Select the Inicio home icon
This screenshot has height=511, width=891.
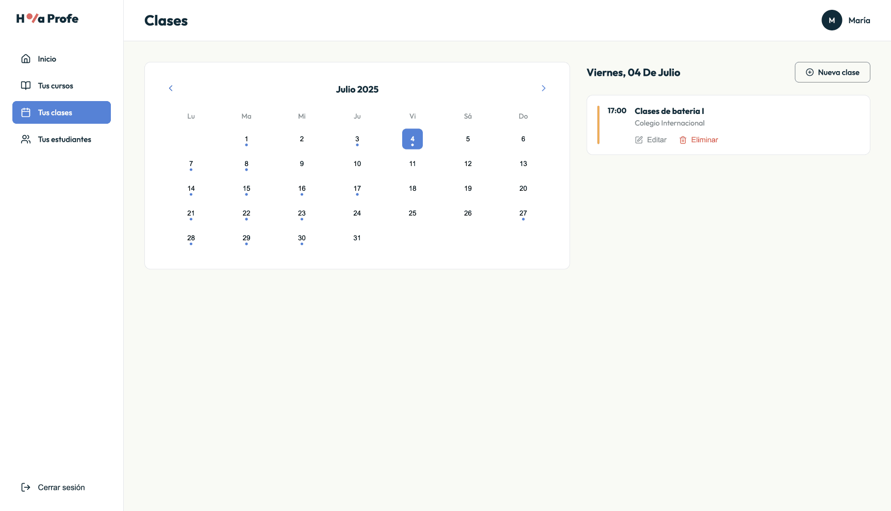tap(26, 58)
